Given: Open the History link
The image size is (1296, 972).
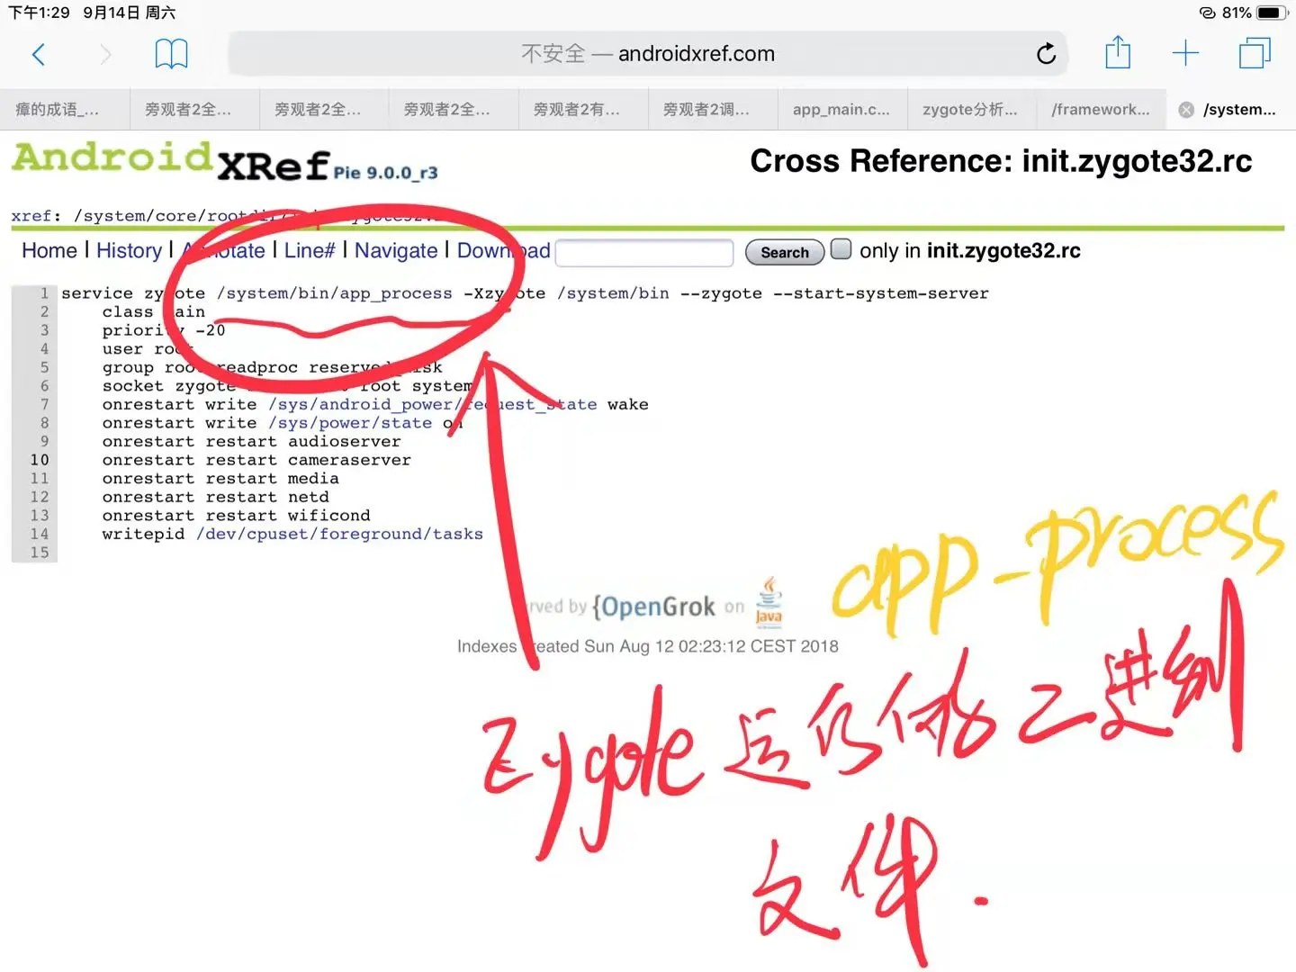Looking at the screenshot, I should pos(129,250).
